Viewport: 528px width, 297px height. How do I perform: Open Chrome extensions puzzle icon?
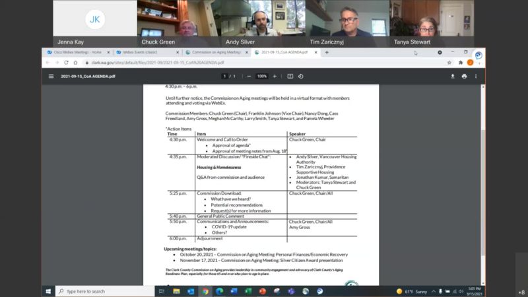click(460, 63)
